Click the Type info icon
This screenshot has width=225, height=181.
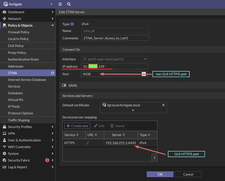click(72, 24)
